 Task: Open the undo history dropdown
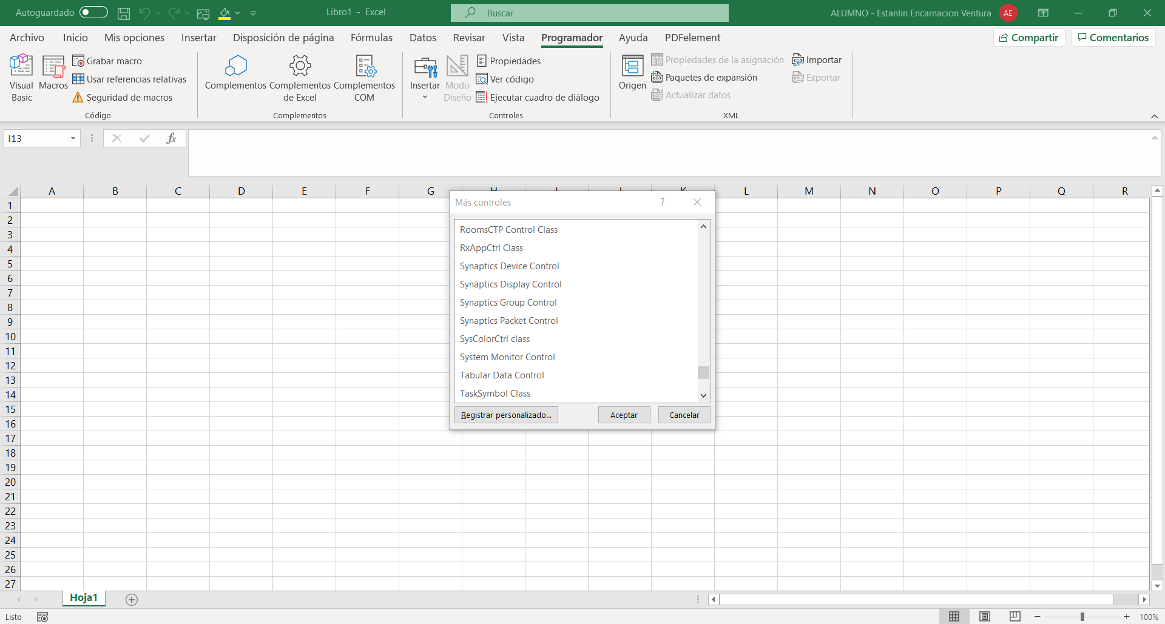(x=158, y=13)
